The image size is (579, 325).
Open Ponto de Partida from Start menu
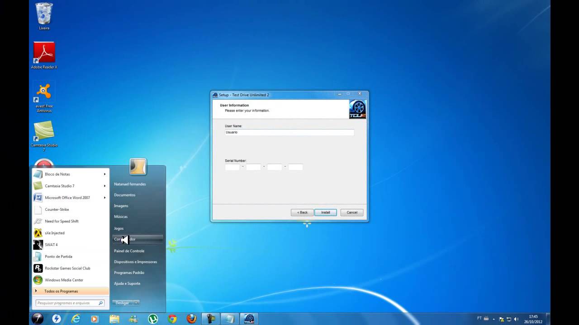click(x=71, y=256)
